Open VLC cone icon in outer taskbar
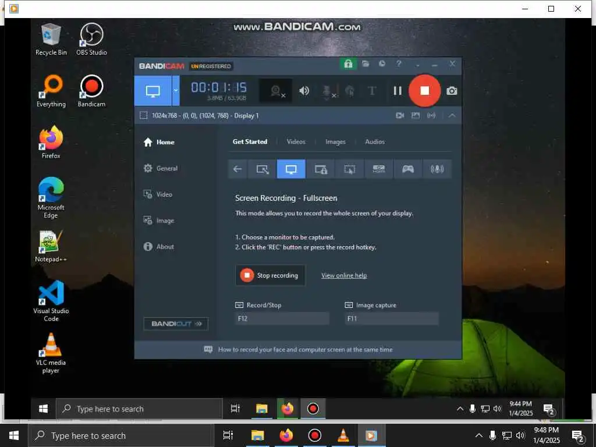This screenshot has height=447, width=596. (x=343, y=435)
